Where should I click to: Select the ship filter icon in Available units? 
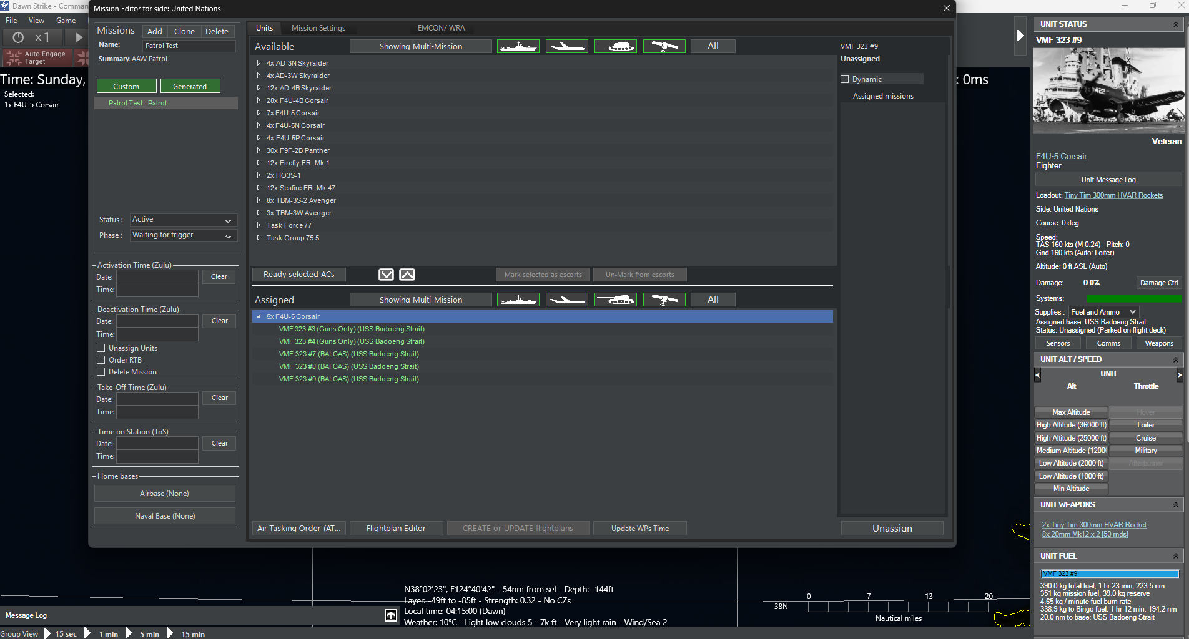[x=518, y=46]
